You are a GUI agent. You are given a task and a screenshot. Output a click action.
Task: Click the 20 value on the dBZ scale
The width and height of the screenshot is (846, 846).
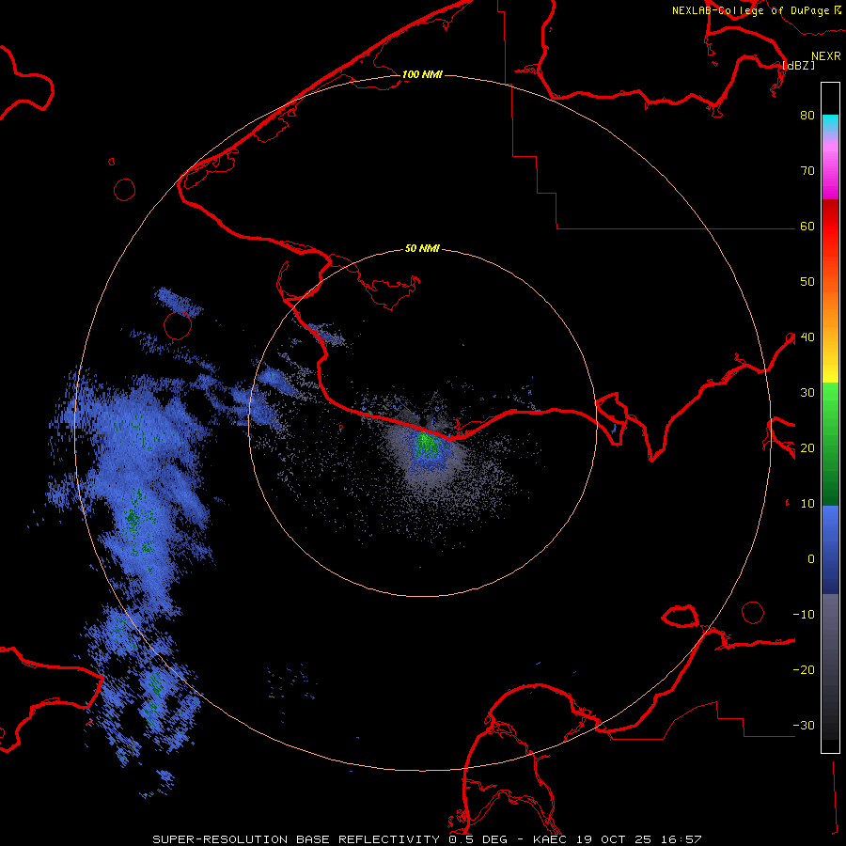tap(807, 448)
